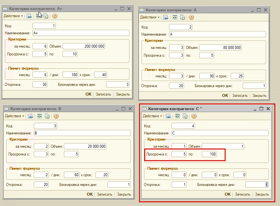Click Закрыть in the category A+ window

(x=123, y=94)
